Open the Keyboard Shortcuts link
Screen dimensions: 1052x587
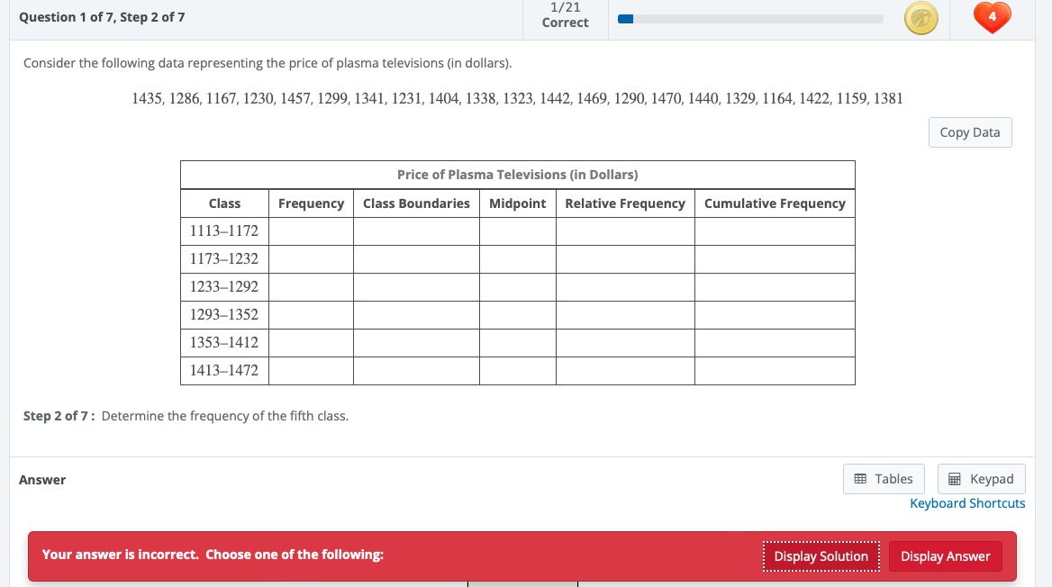coord(967,503)
